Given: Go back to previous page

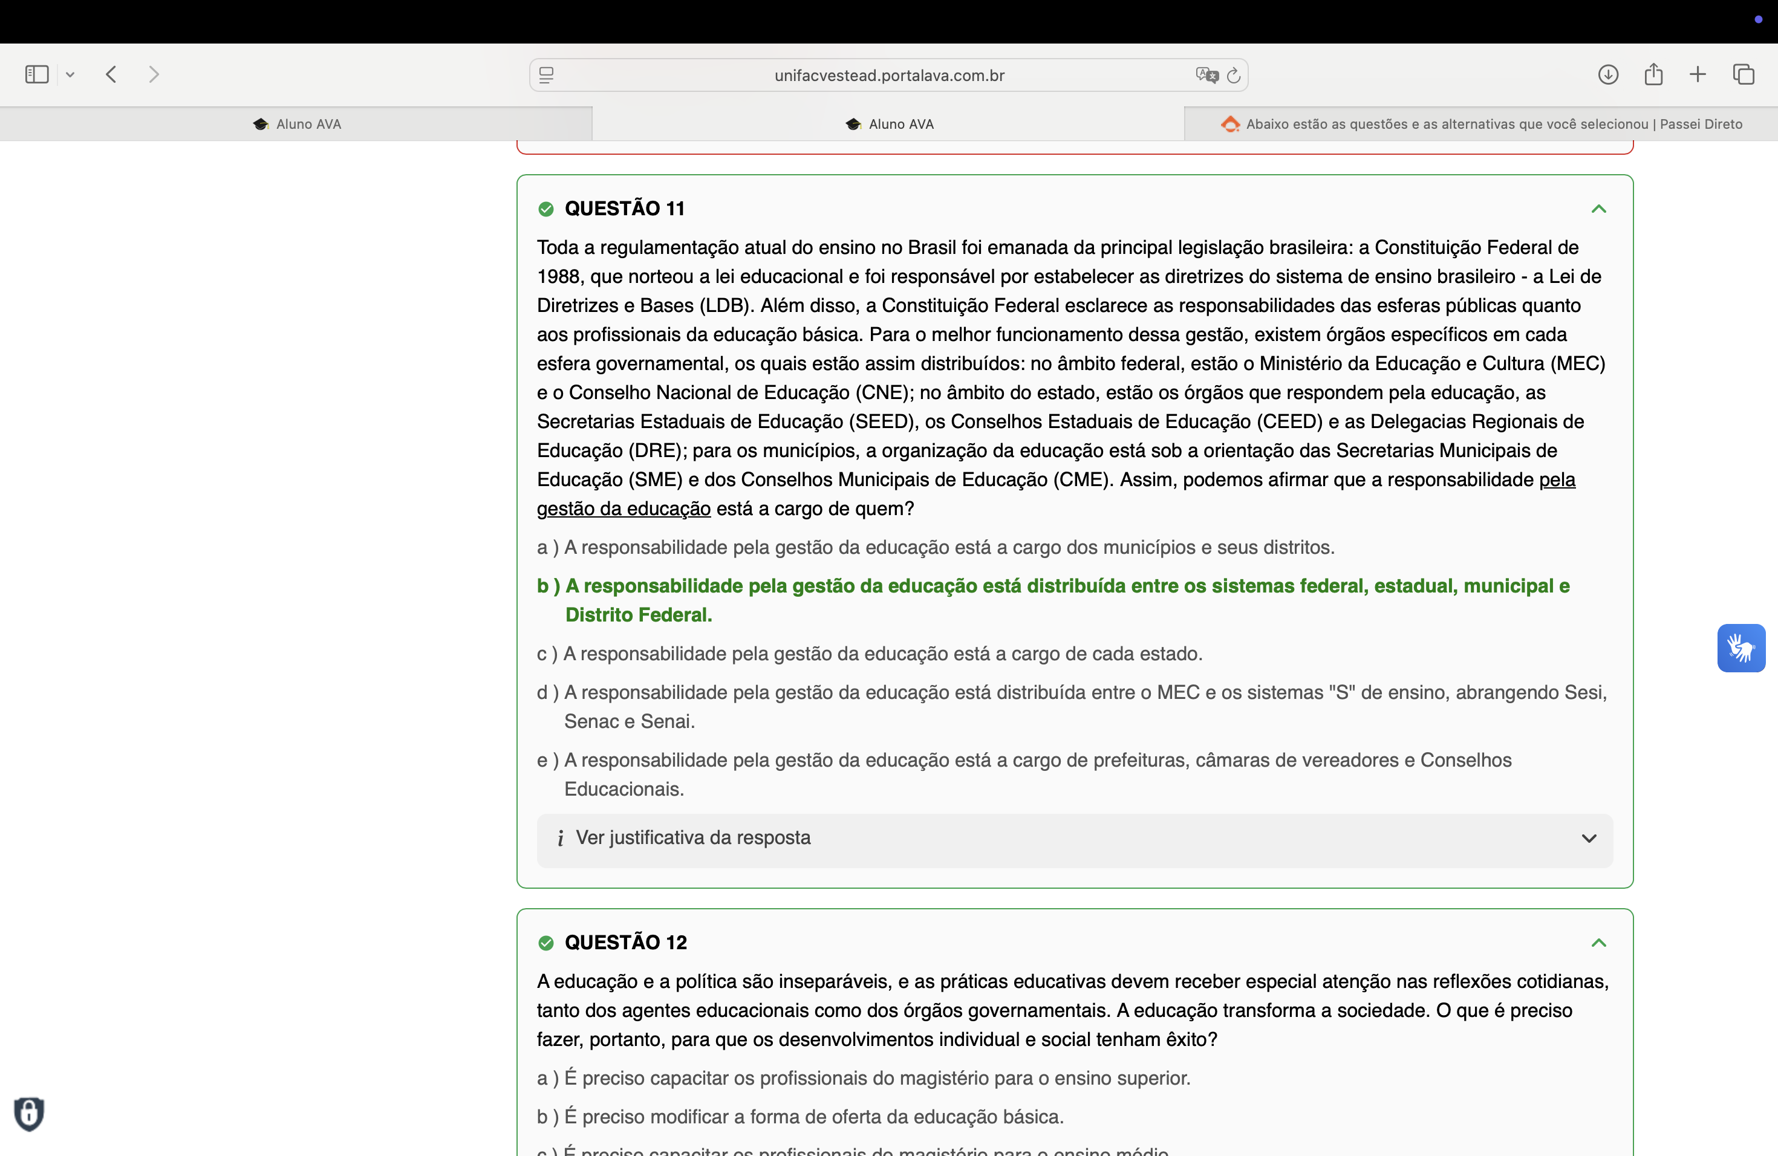Looking at the screenshot, I should [x=112, y=75].
